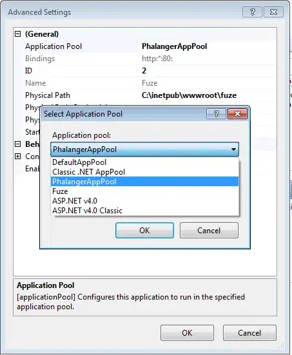Pick the Fuze application pool
The height and width of the screenshot is (355, 292).
click(x=145, y=191)
